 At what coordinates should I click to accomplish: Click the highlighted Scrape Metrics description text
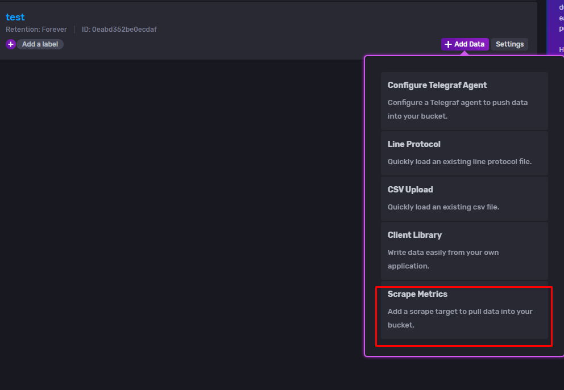click(459, 318)
